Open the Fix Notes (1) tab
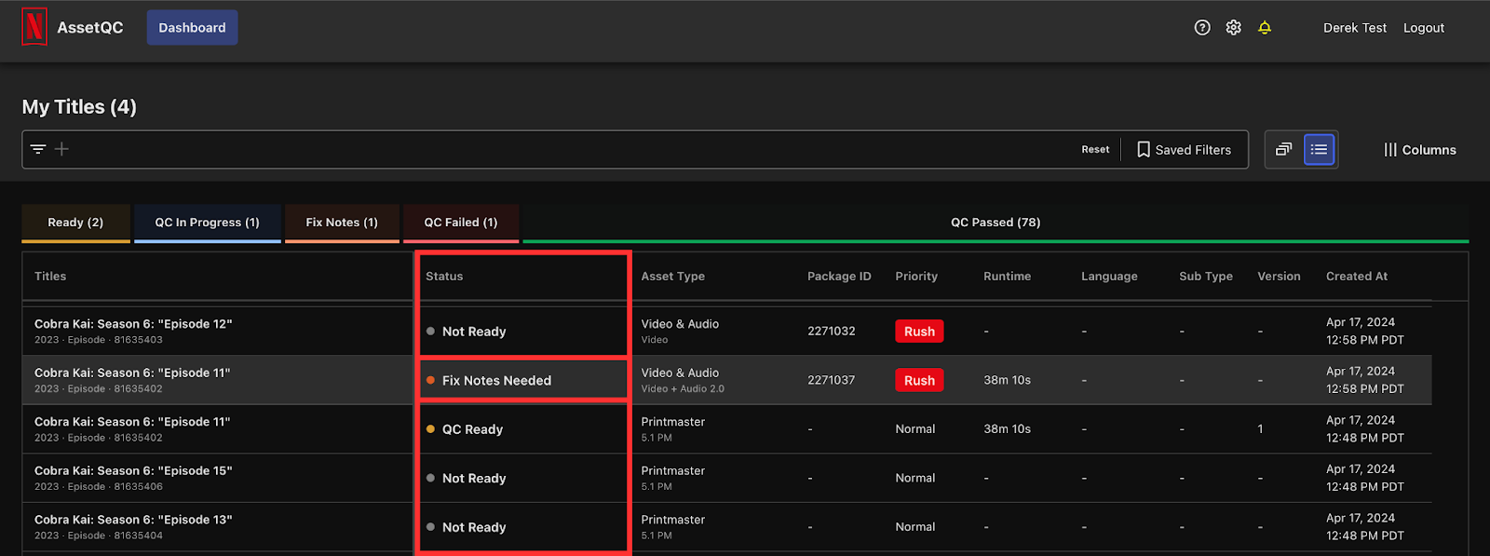The image size is (1490, 556). coord(342,223)
